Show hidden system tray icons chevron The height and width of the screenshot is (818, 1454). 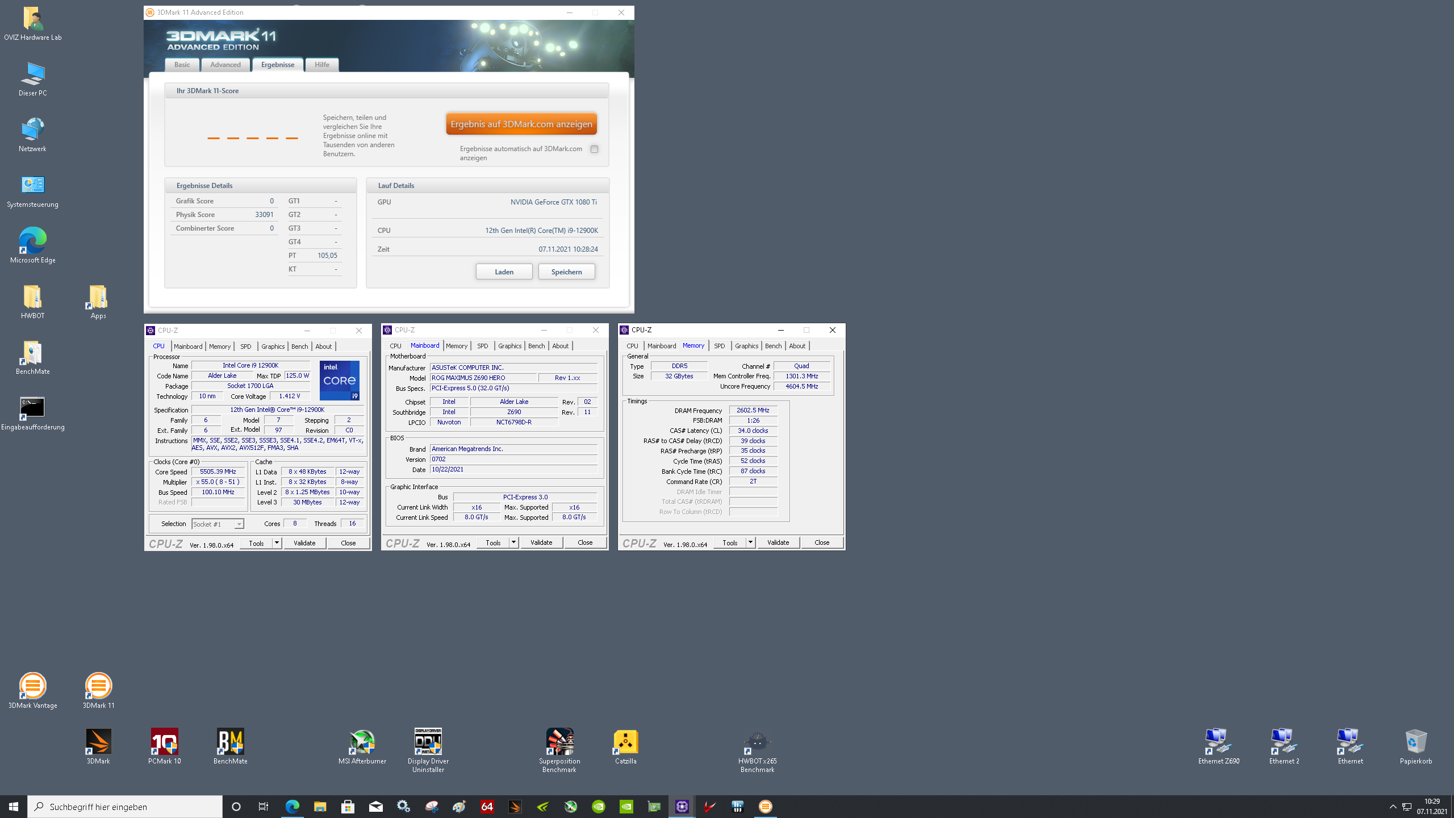(1393, 807)
